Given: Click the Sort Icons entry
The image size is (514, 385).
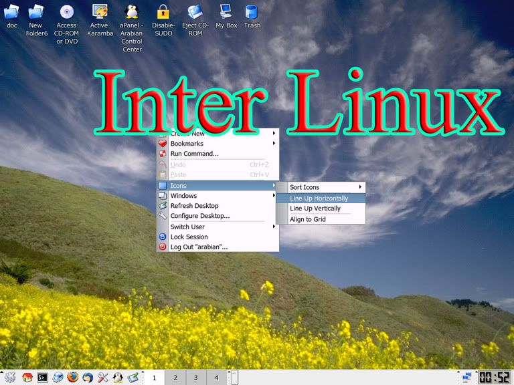Looking at the screenshot, I should 321,187.
